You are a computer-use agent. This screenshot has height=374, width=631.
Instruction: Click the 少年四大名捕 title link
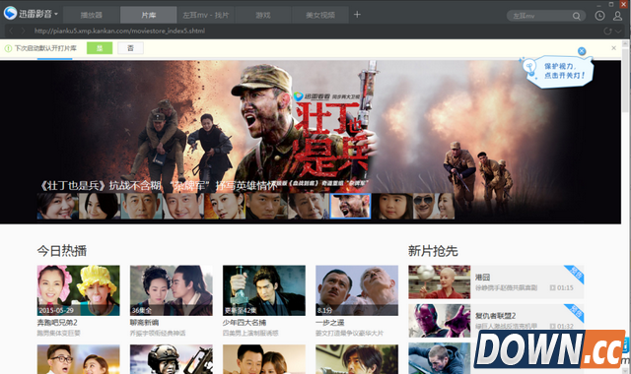click(x=245, y=323)
